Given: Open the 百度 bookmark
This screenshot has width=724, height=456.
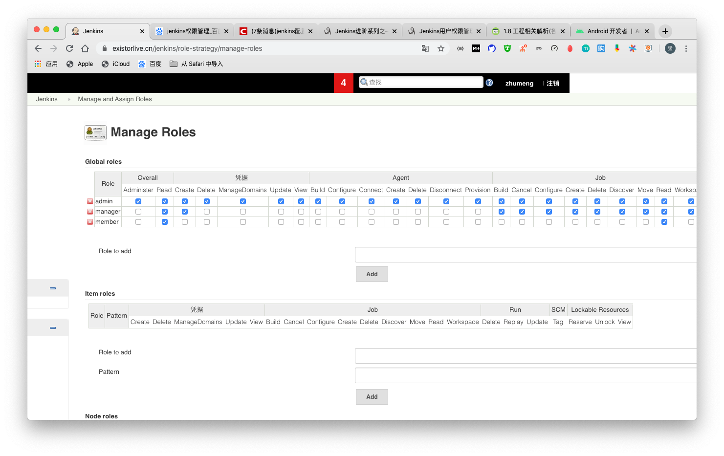Looking at the screenshot, I should click(x=150, y=64).
